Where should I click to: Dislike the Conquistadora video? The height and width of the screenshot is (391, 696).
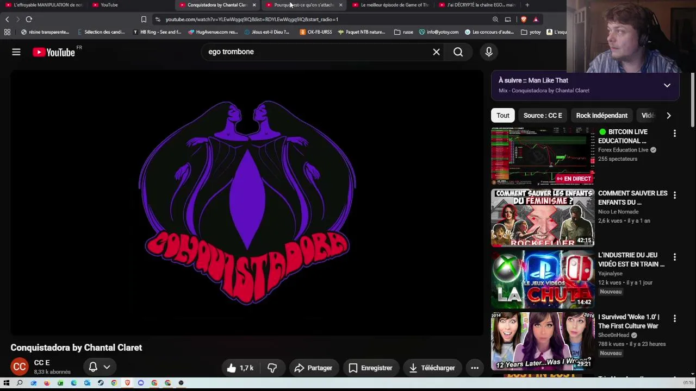pyautogui.click(x=272, y=368)
